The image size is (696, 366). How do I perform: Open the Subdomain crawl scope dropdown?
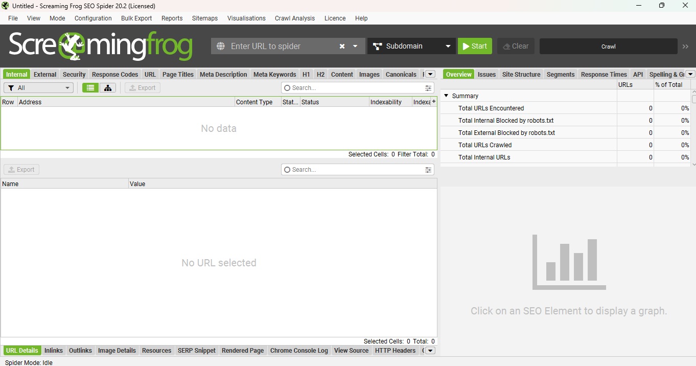411,46
